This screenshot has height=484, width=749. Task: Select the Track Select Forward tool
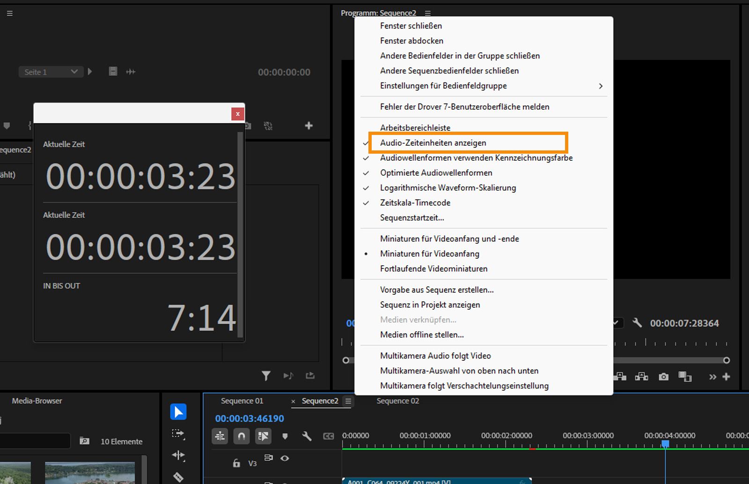(178, 434)
